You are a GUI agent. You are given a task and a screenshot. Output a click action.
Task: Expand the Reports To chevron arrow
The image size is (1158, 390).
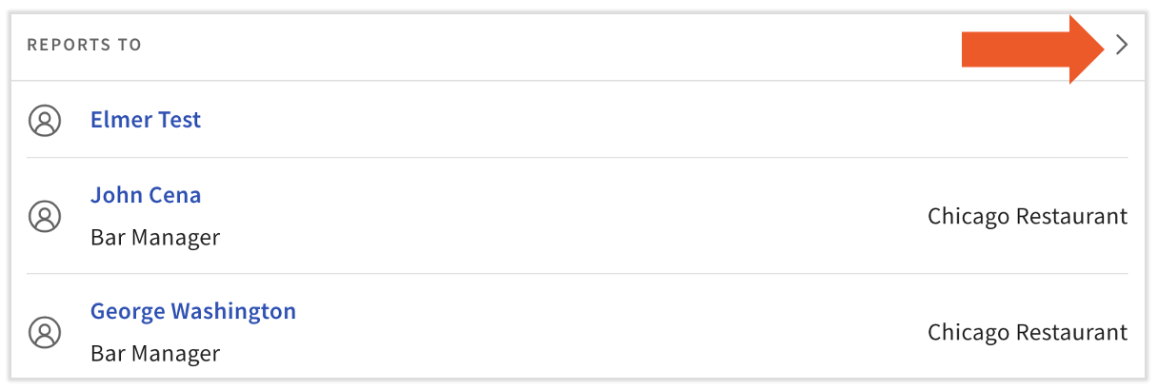pos(1121,45)
